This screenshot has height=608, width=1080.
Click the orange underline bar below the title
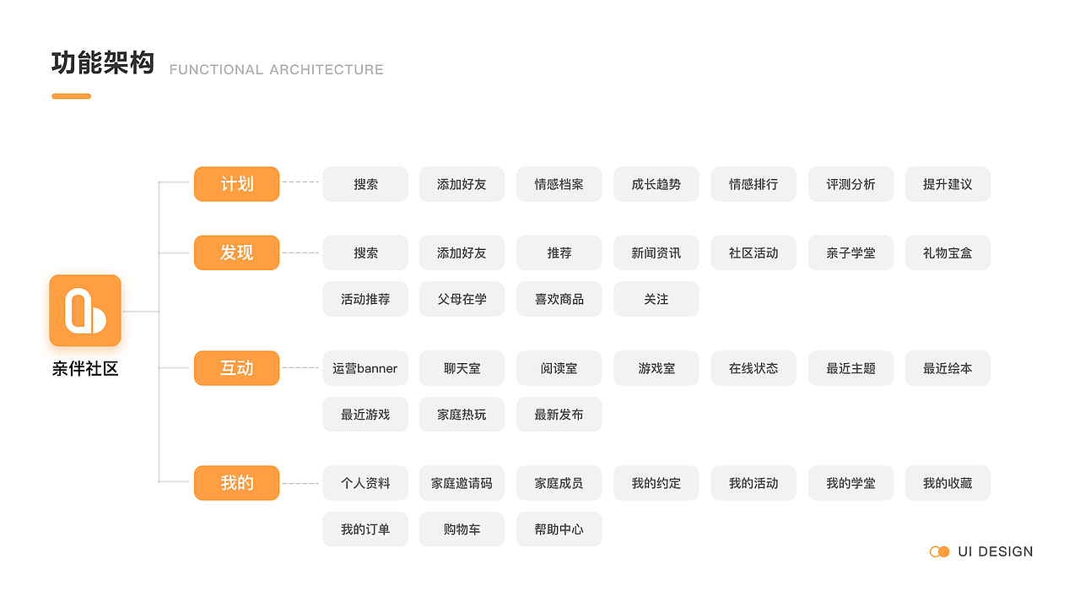pos(72,95)
